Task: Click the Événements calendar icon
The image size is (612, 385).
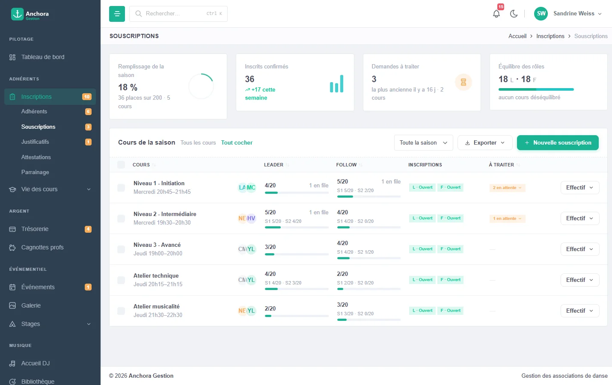Action: click(12, 287)
